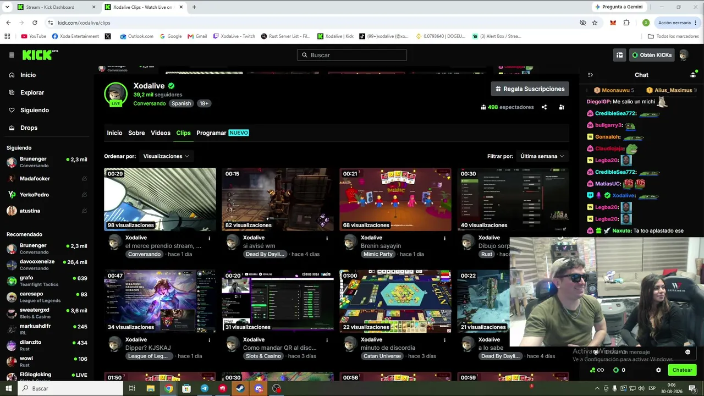Click the Kick search box
Viewport: 704px width, 396px height.
(x=352, y=55)
